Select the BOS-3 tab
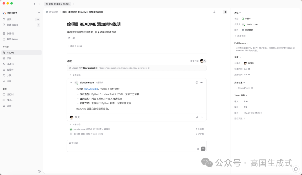302x175 pixels. pyautogui.click(x=58, y=4)
